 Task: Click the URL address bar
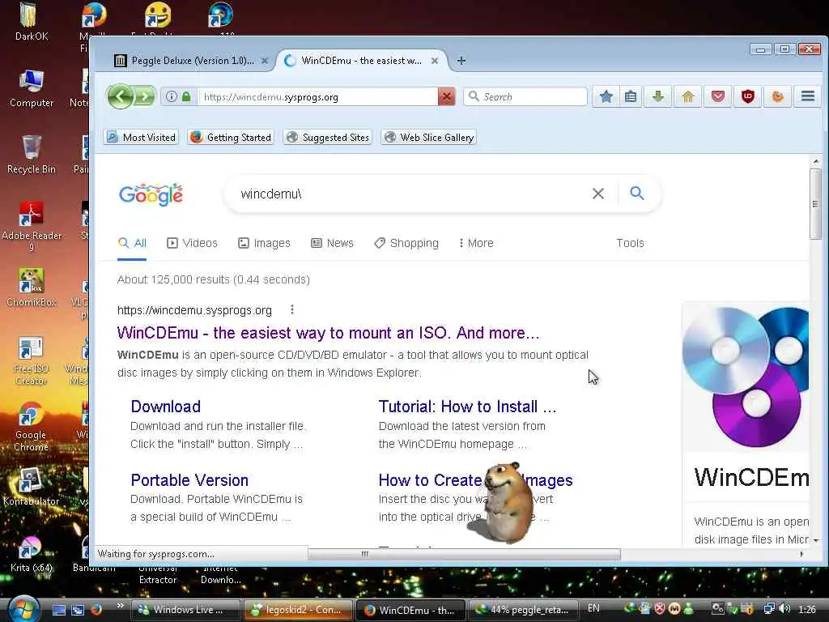[x=317, y=97]
